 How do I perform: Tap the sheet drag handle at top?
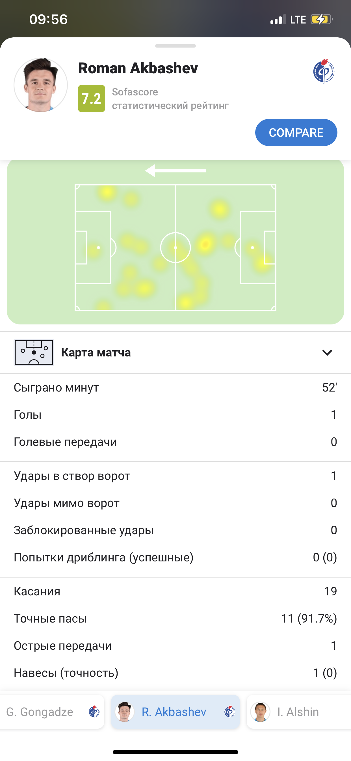pos(175,46)
